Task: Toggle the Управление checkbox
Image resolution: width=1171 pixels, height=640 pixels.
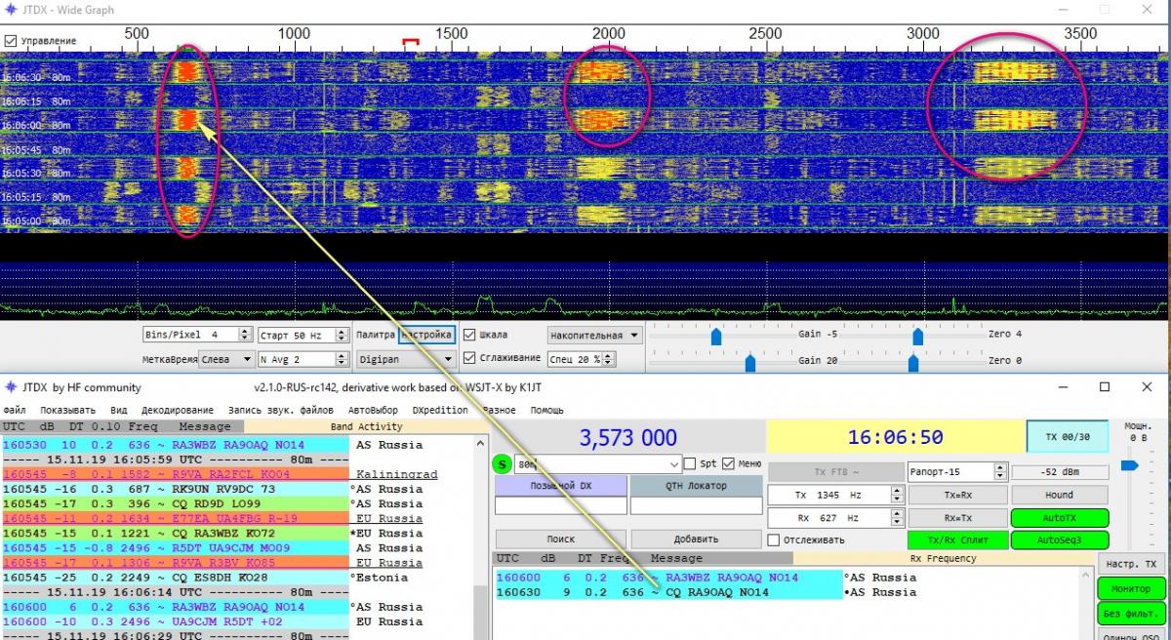Action: tap(11, 42)
